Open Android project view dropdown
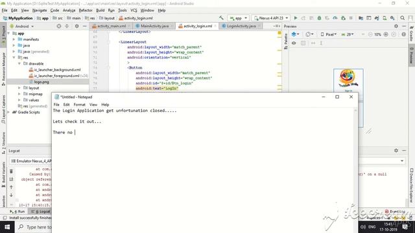 pos(22,26)
